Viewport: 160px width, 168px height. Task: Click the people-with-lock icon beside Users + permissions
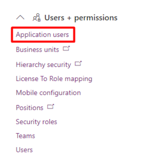pos(36,17)
